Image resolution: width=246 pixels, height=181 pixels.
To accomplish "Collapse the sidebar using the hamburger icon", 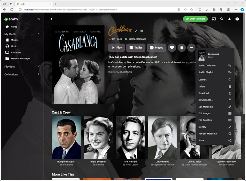I will pyautogui.click(x=38, y=19).
